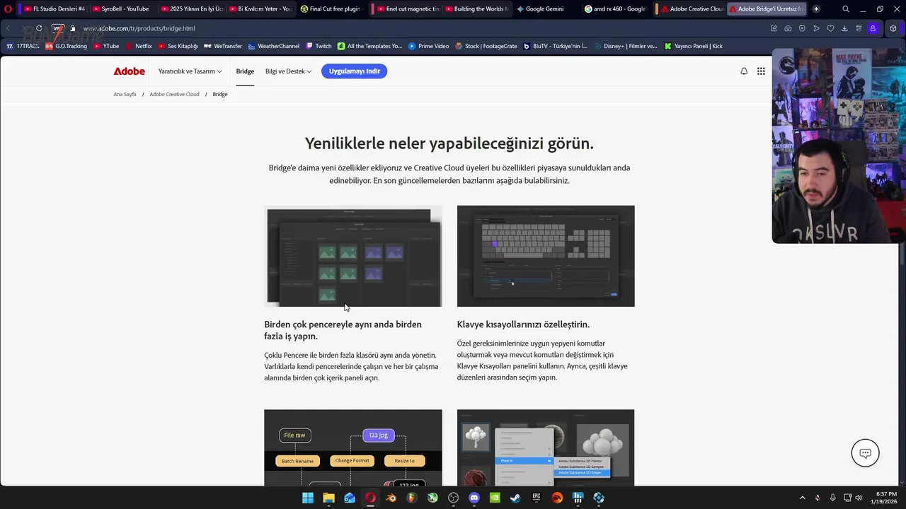
Task: Open browser tab search icon
Action: pos(846,9)
